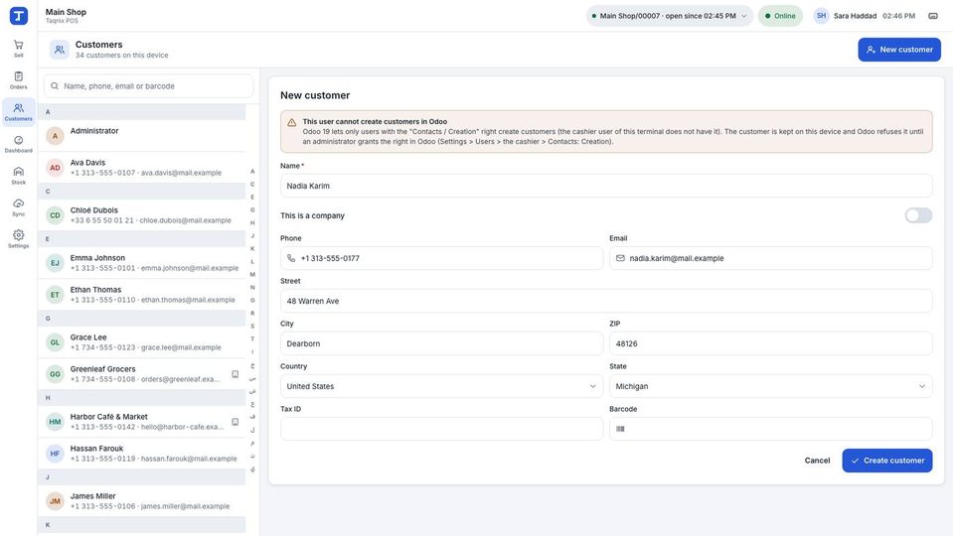Select Ava Davis in the customer list

(x=142, y=168)
